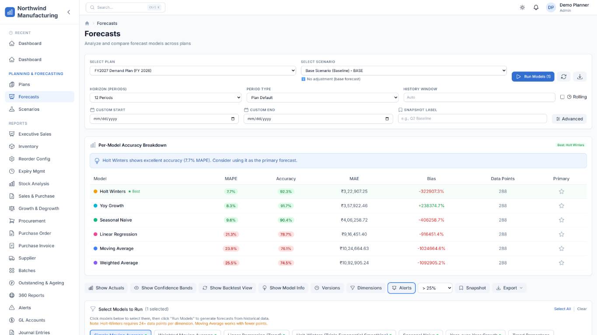
Task: Toggle Show Actuals
Action: (x=106, y=288)
